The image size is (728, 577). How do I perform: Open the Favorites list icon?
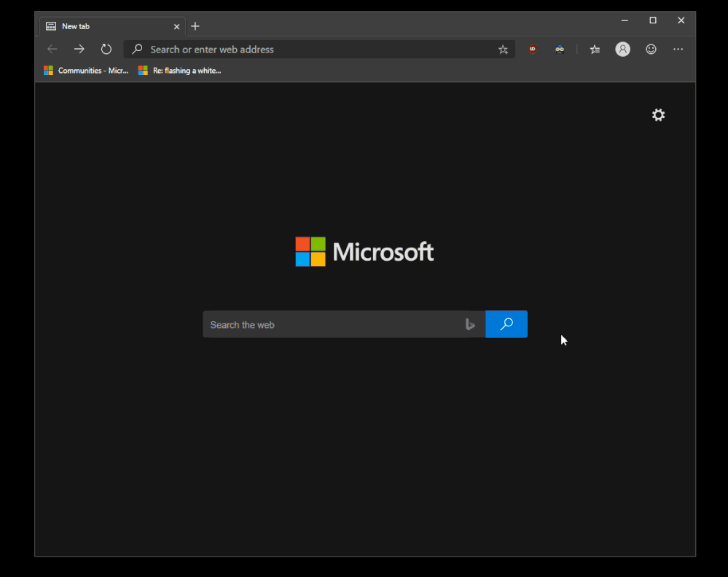[595, 50]
